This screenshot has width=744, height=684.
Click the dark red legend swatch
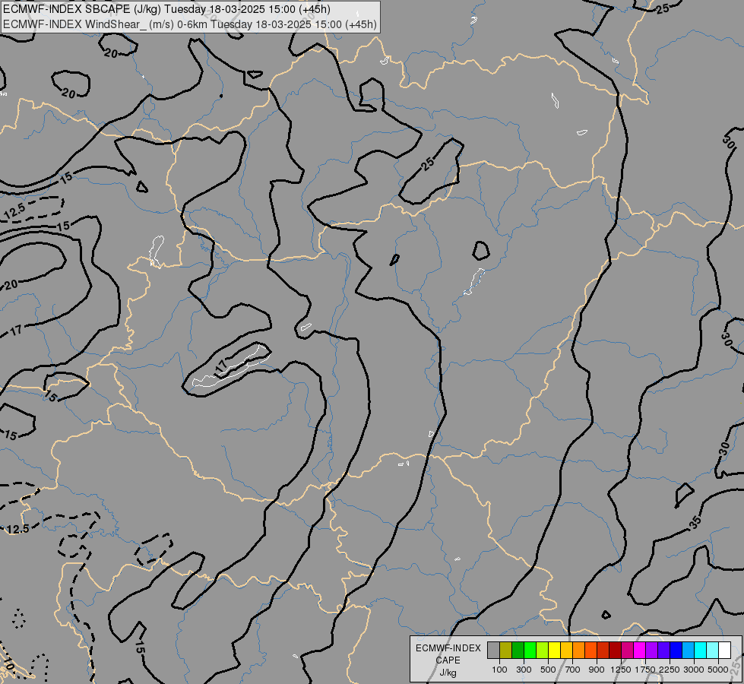click(x=616, y=650)
